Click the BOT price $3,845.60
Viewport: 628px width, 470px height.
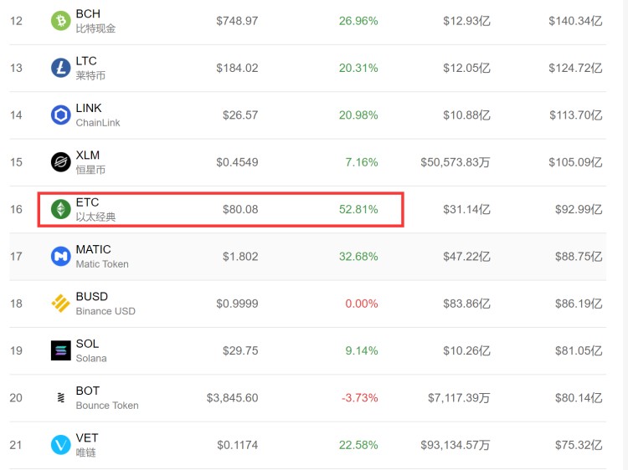point(232,397)
